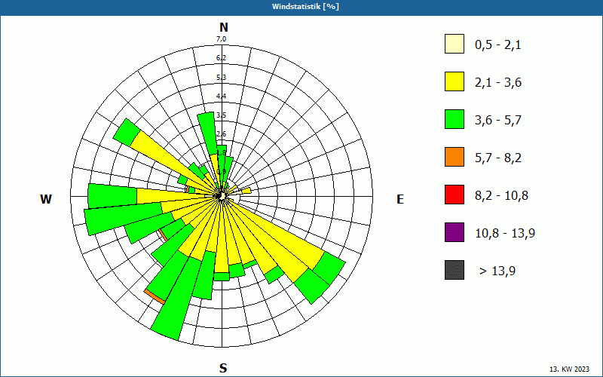The image size is (603, 377).
Task: Click the orange 5,7 - 8,2 legend swatch
Action: 455,157
